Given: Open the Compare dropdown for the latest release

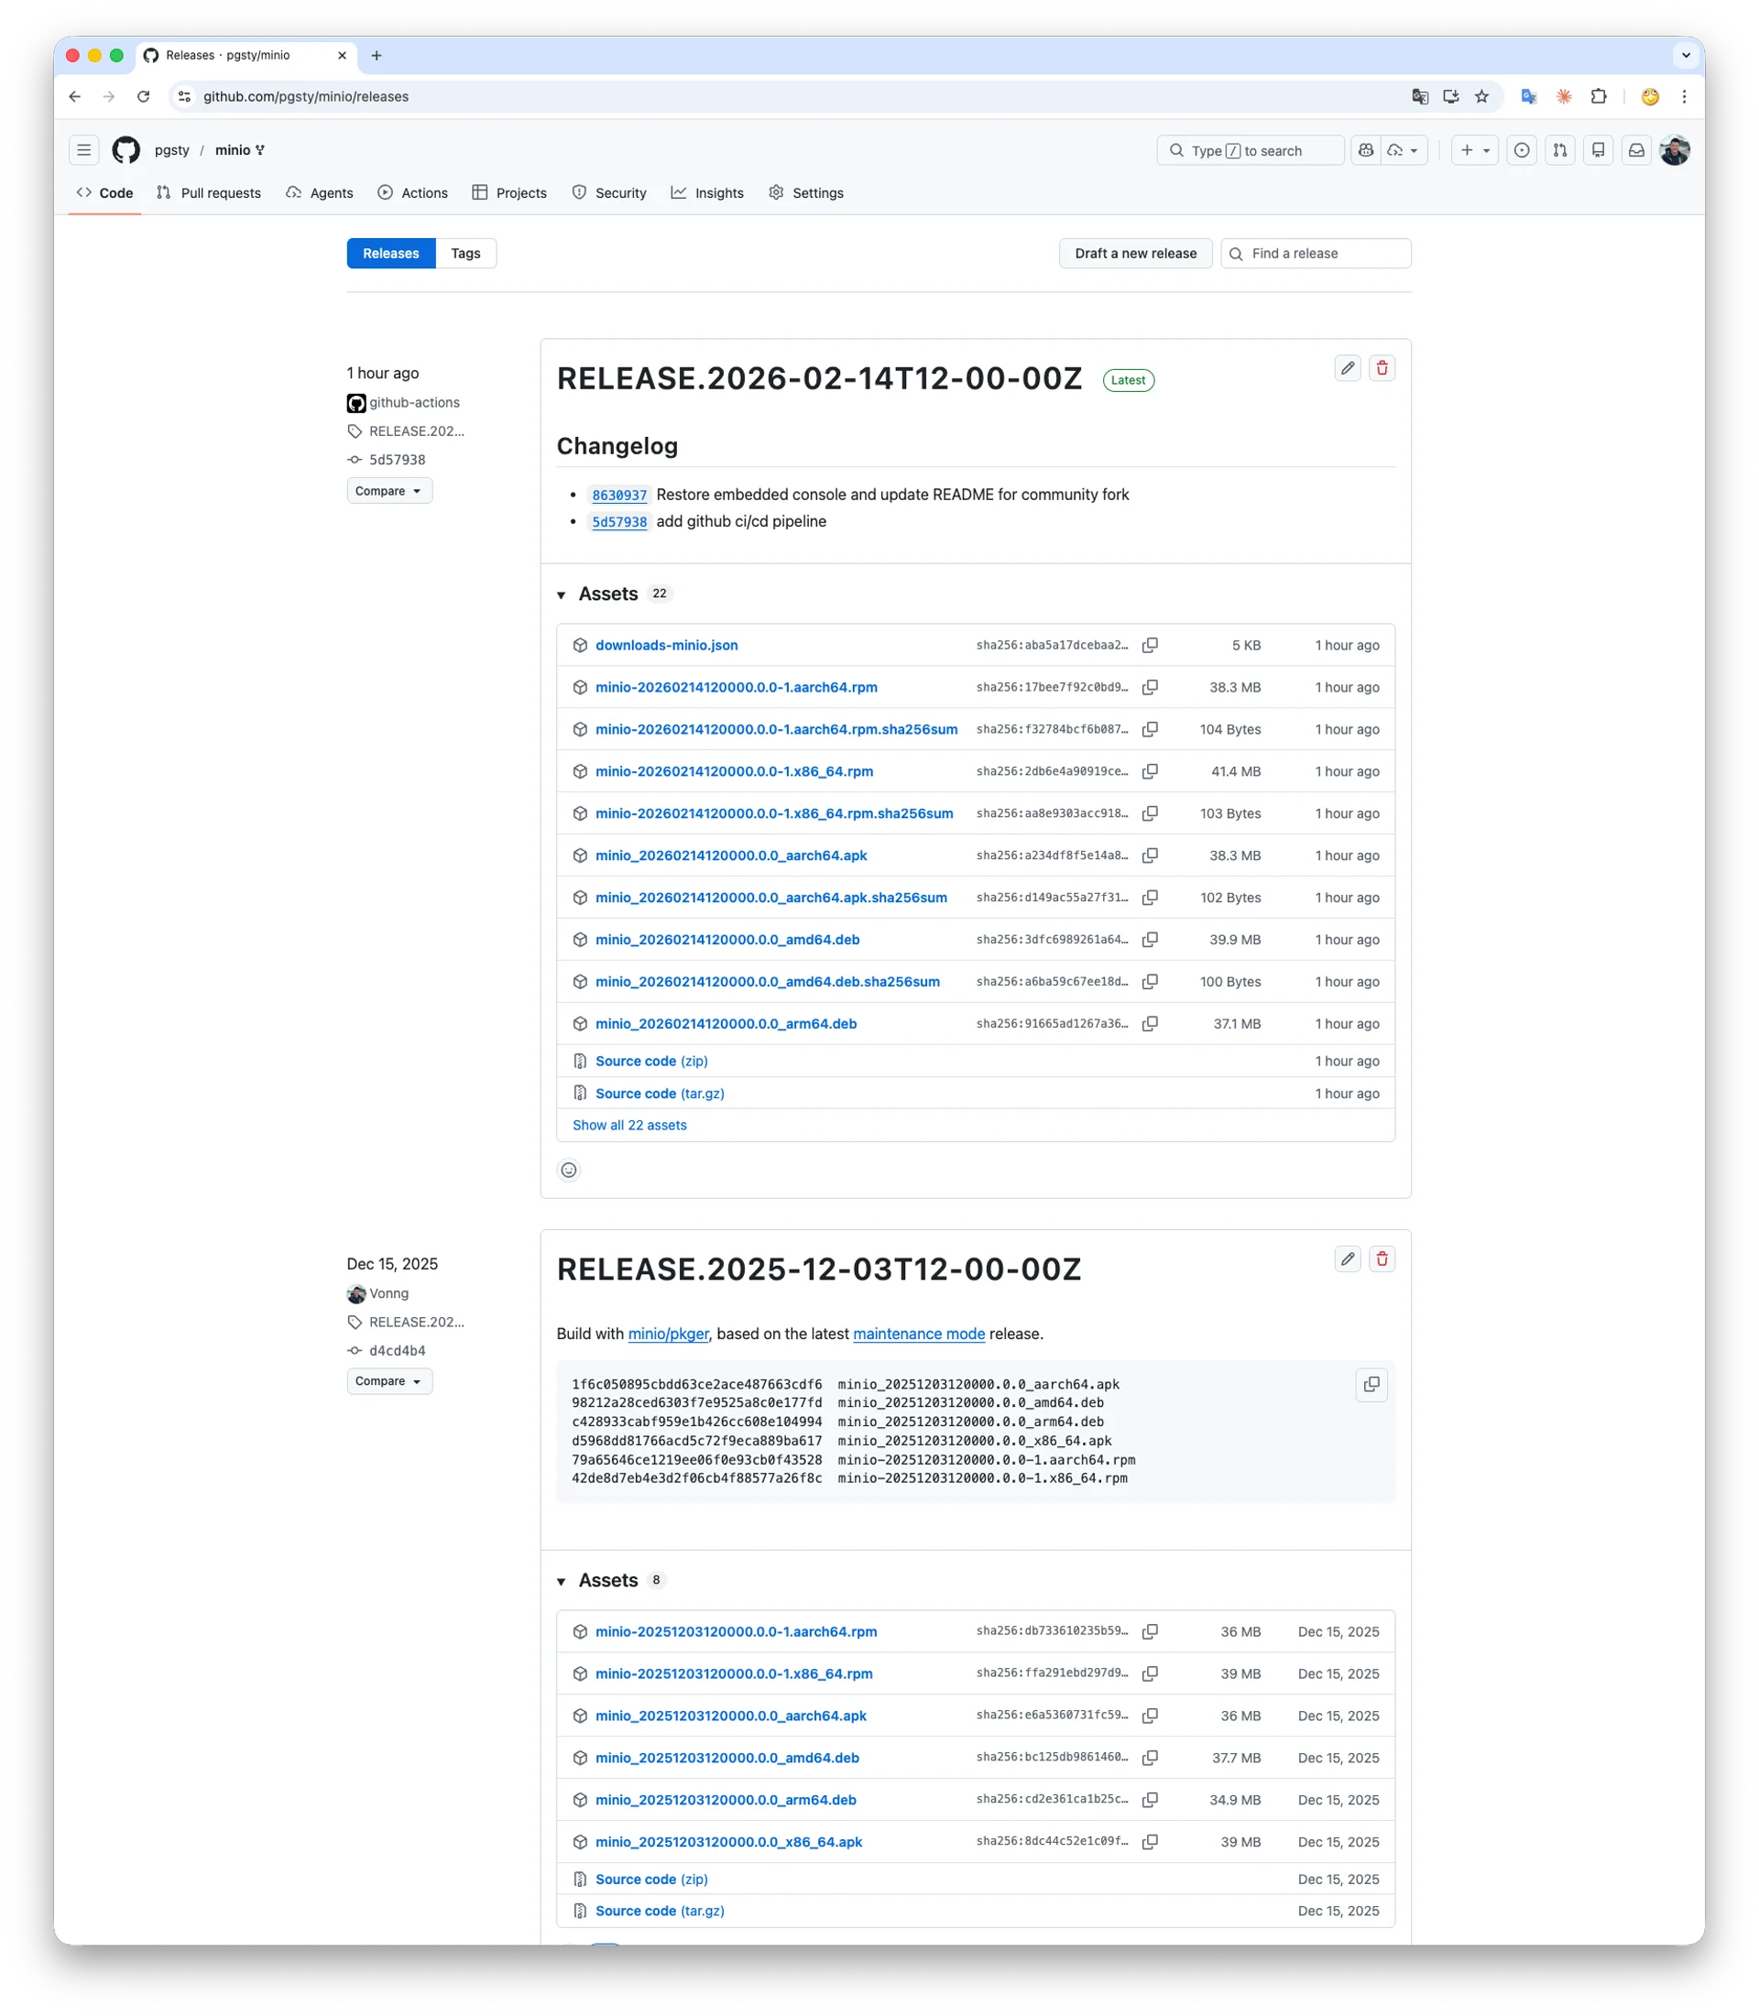Looking at the screenshot, I should coord(388,490).
